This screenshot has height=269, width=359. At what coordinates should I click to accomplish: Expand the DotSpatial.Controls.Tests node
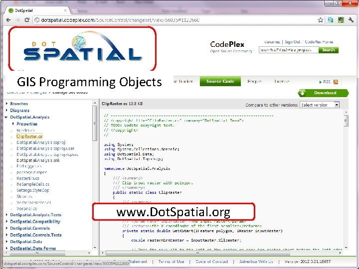6,235
